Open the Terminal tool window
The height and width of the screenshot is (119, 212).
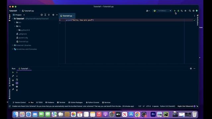[x=61, y=102]
